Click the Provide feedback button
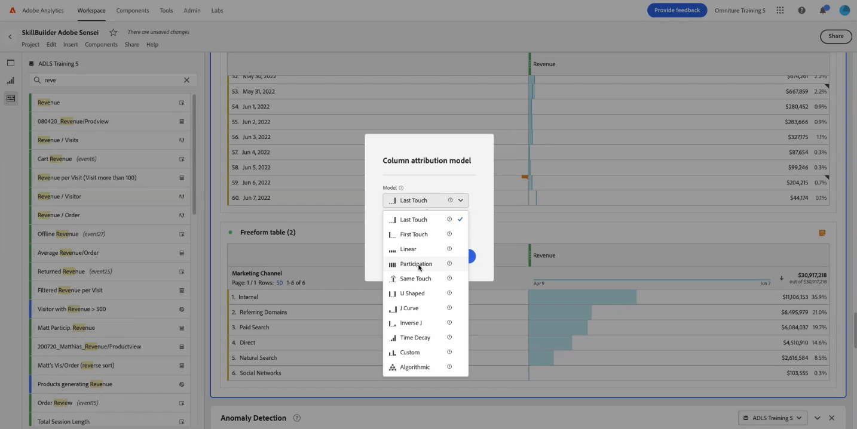The image size is (857, 429). [x=677, y=10]
